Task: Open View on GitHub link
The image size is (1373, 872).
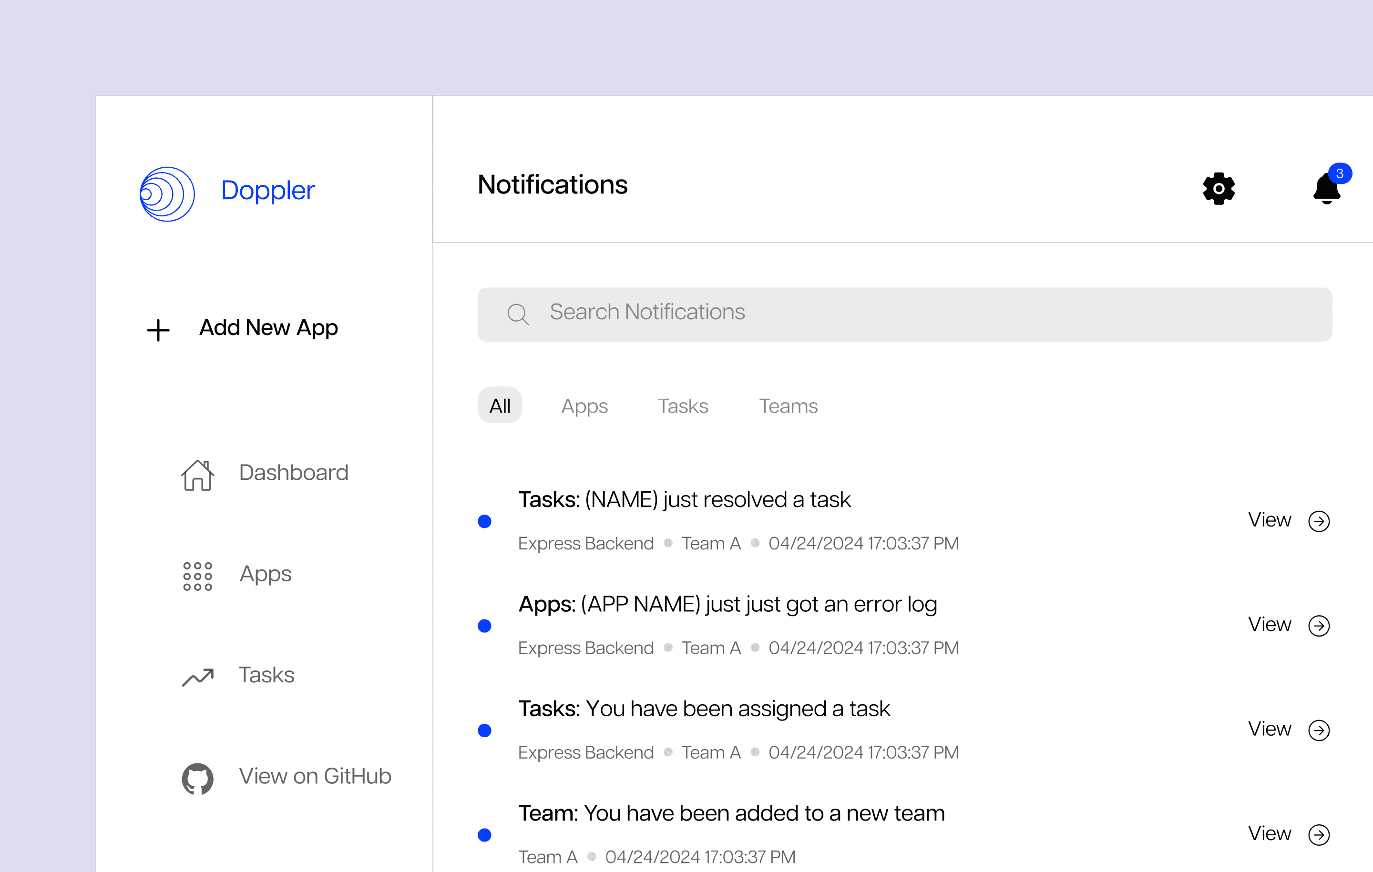Action: click(x=315, y=776)
